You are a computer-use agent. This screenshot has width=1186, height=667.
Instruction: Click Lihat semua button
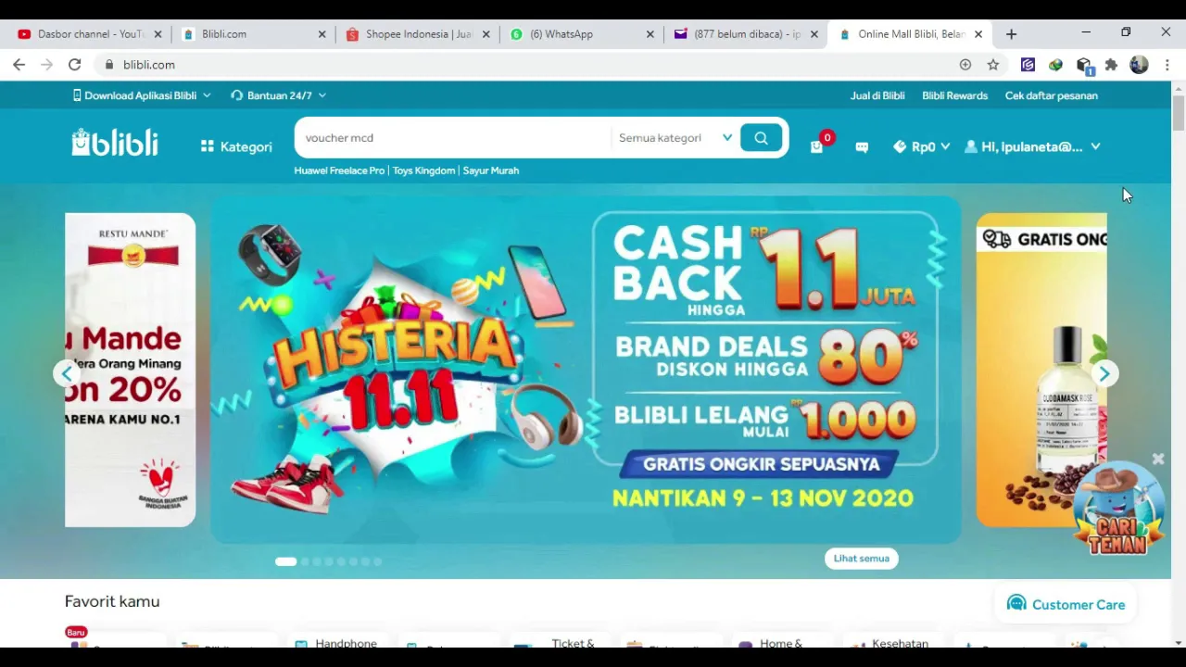pos(861,559)
